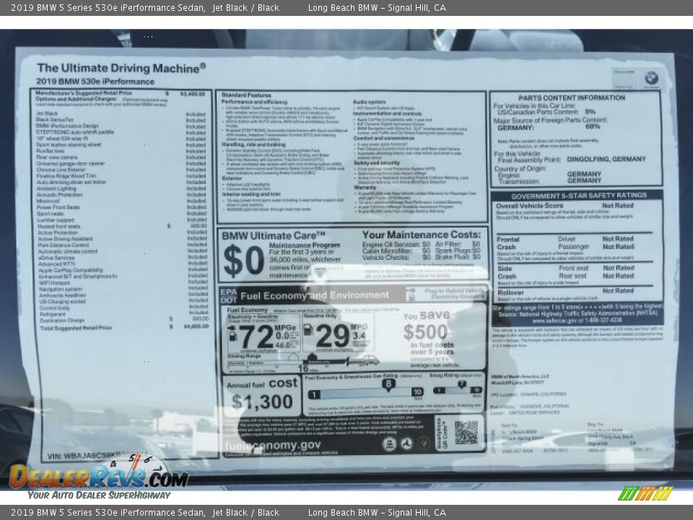Click the DealerRevs.com logo
The width and height of the screenshot is (693, 520).
click(98, 477)
